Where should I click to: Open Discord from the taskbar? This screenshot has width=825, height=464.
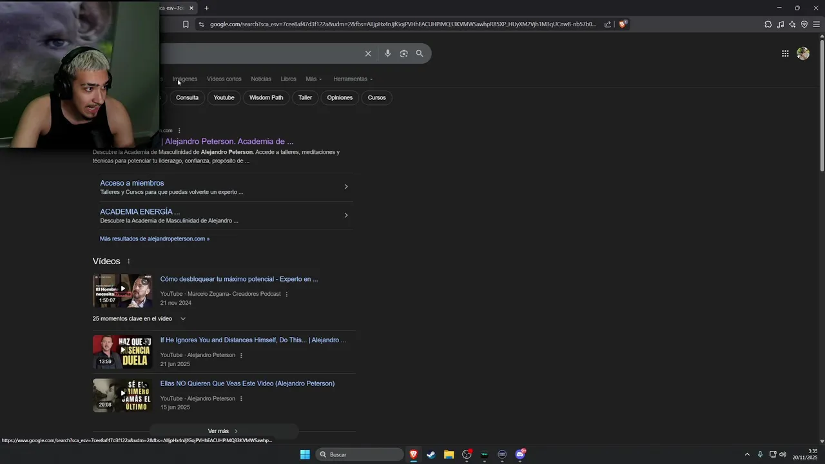(520, 454)
